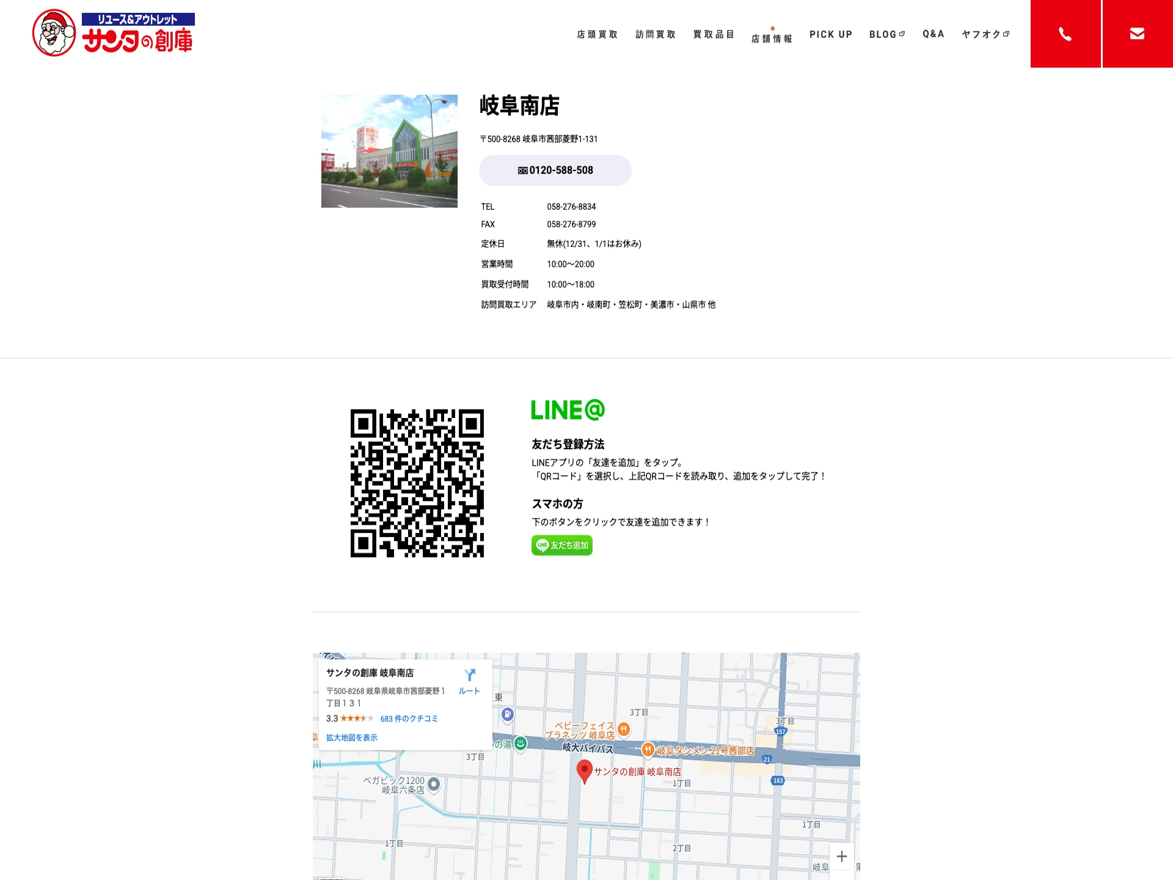Image resolution: width=1173 pixels, height=880 pixels.
Task: Open 買取品目 menu item
Action: [713, 34]
